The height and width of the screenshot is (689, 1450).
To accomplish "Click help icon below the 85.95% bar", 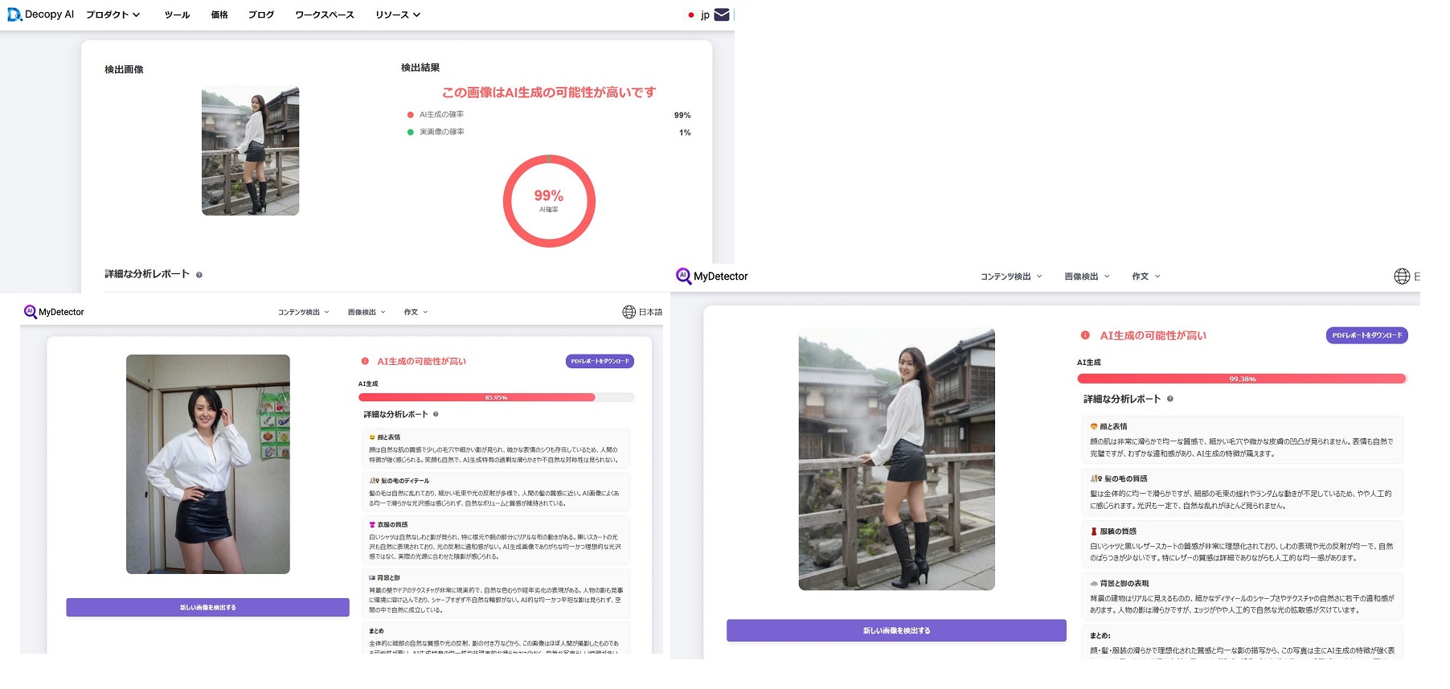I will (436, 415).
